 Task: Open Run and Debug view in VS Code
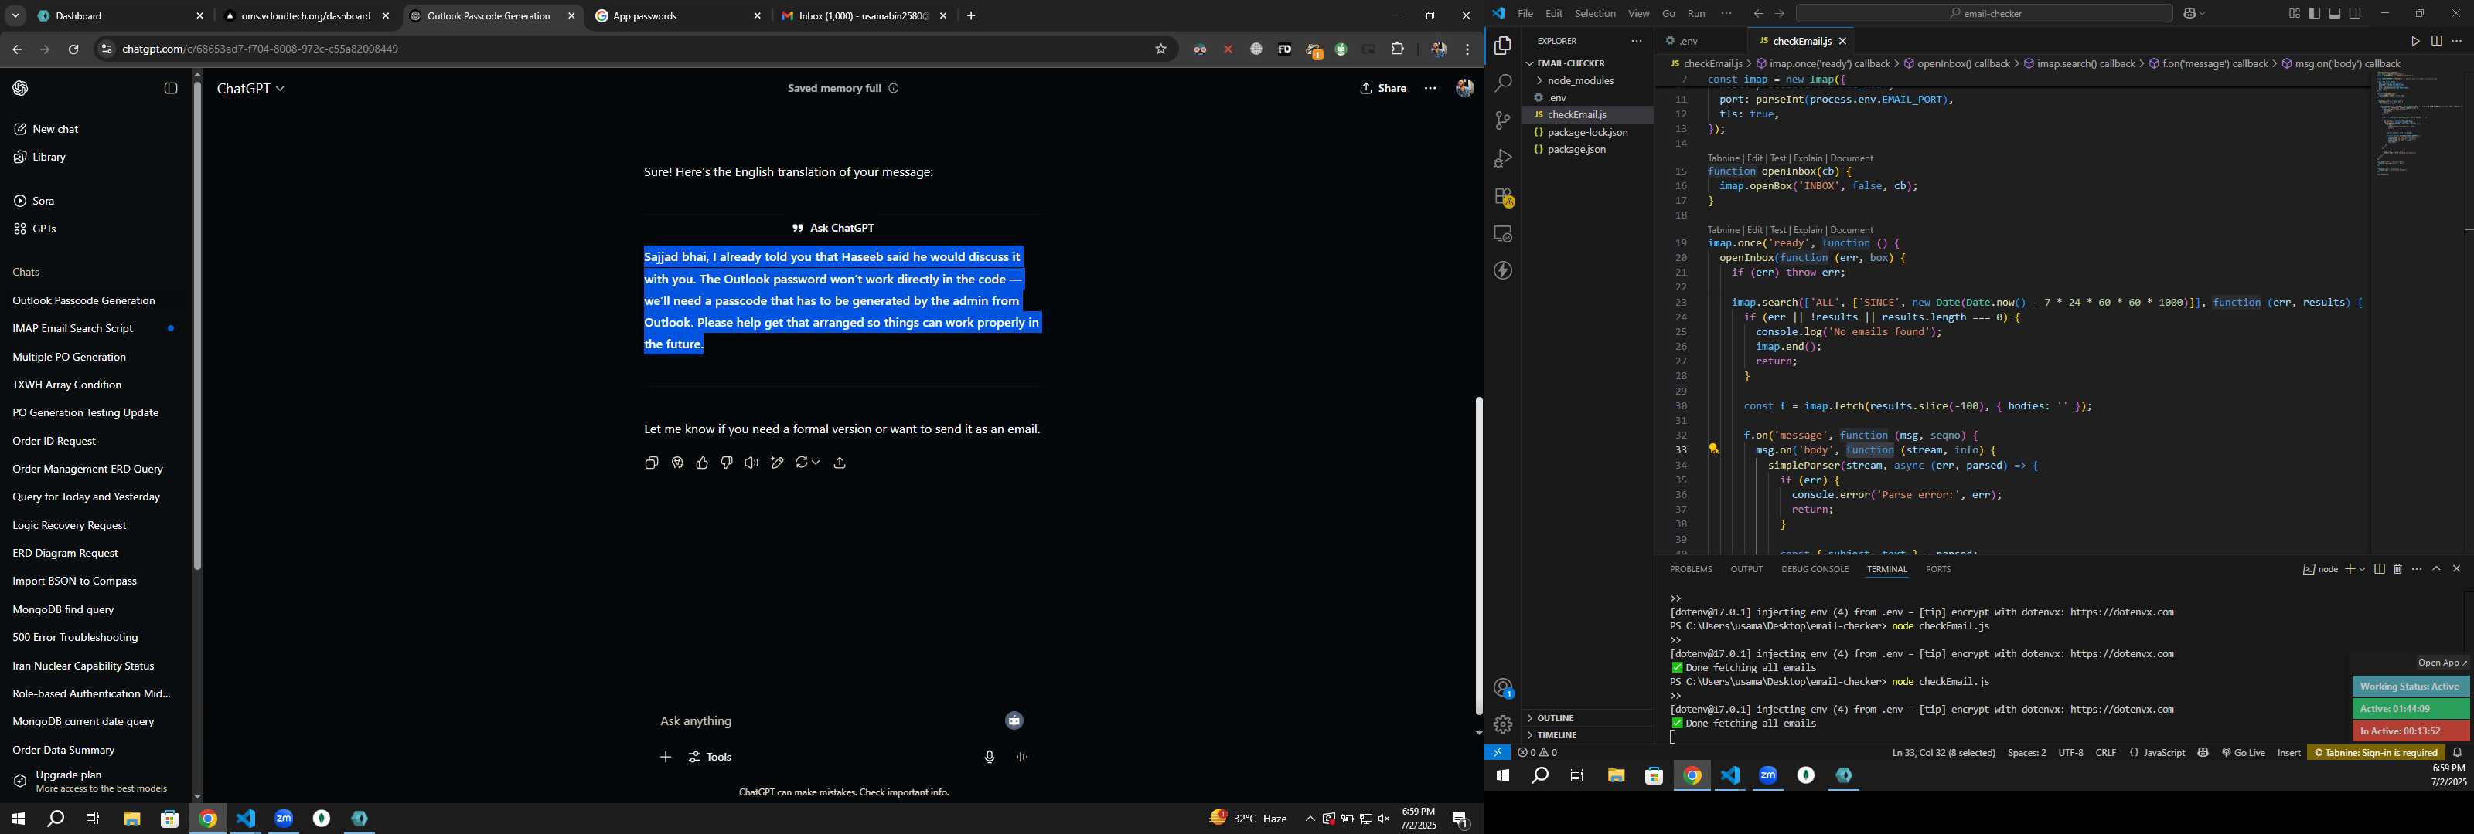tap(1503, 159)
